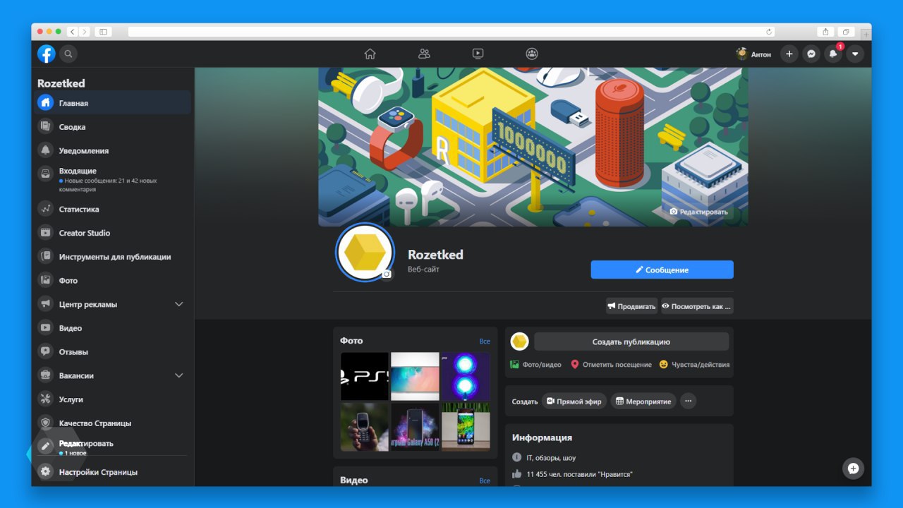This screenshot has height=508, width=903.
Task: Expand the Центр рекламы chevron
Action: pyautogui.click(x=179, y=304)
